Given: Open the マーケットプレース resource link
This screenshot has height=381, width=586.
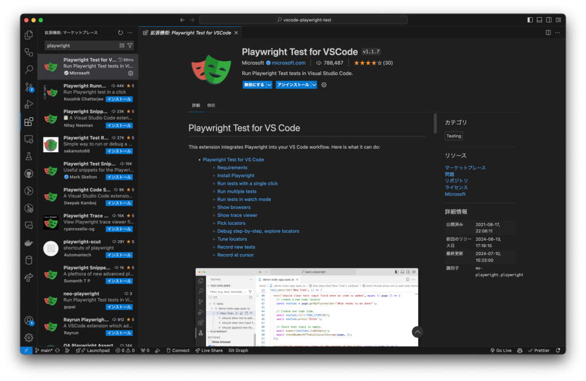Looking at the screenshot, I should click(x=465, y=167).
